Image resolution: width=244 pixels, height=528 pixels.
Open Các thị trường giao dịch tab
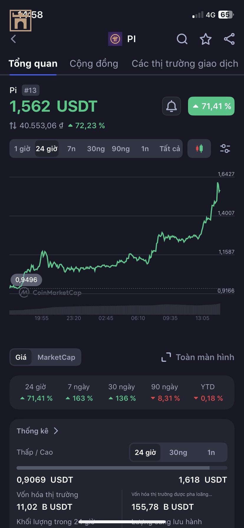tap(185, 64)
